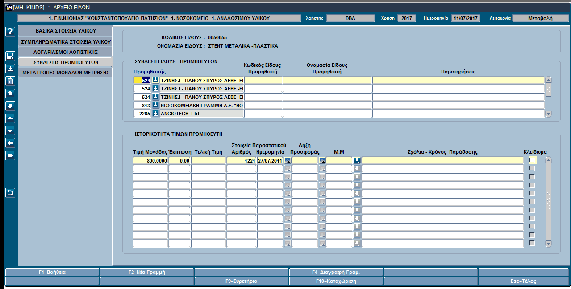Open supplier lookup for ΝΟΣΟΚΟΜΕΙΑΚΗ ΓΡΑΜΜΗ row
The width and height of the screenshot is (571, 289).
[155, 105]
